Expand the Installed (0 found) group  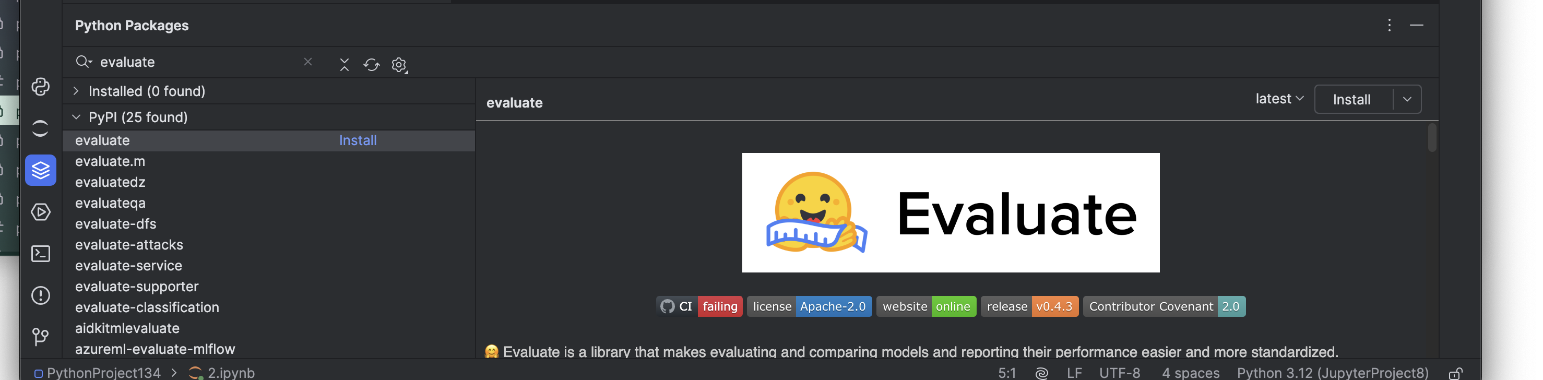click(76, 91)
